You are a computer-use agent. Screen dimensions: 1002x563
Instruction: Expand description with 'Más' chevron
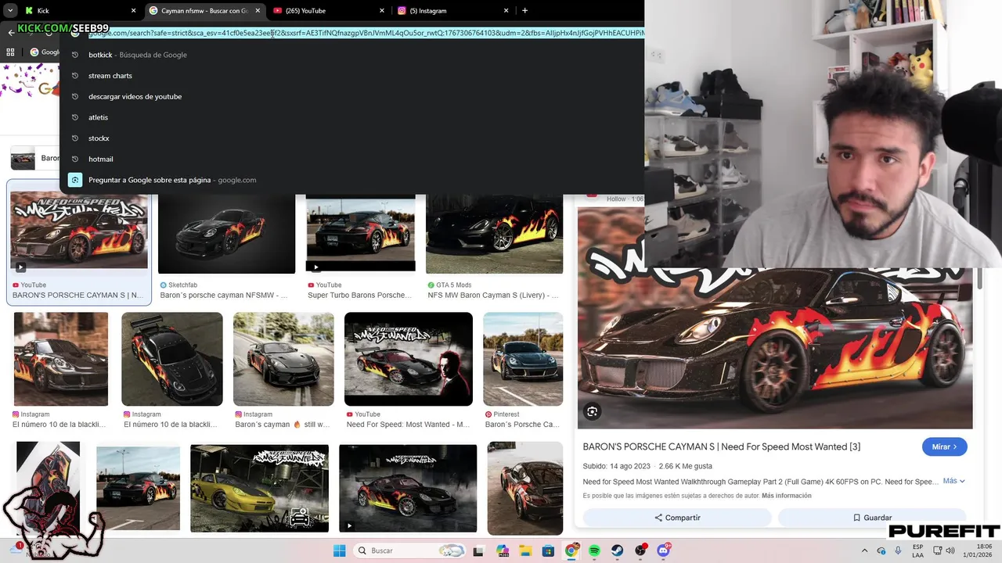coord(954,481)
